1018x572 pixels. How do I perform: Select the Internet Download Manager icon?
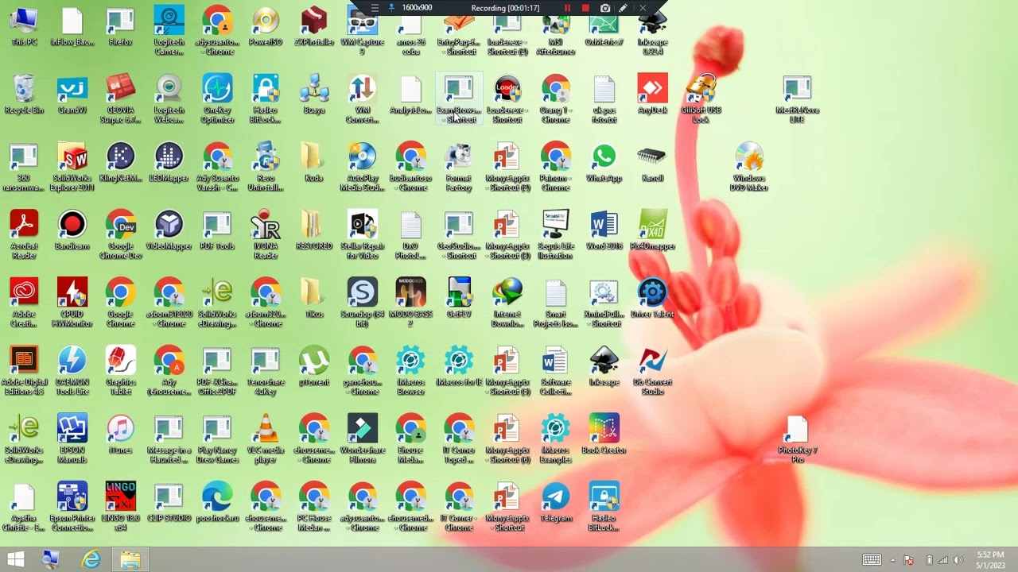507,303
